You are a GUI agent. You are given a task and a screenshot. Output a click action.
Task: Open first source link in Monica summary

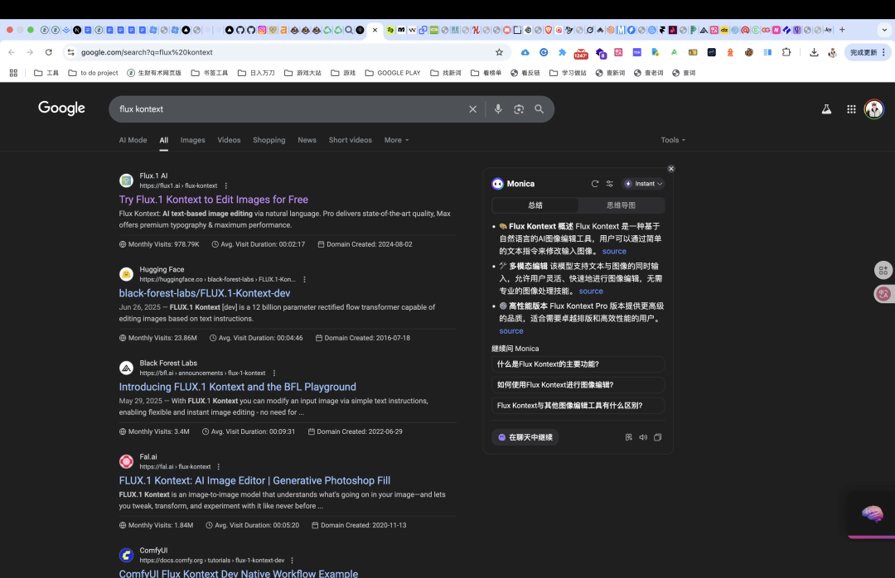point(614,251)
